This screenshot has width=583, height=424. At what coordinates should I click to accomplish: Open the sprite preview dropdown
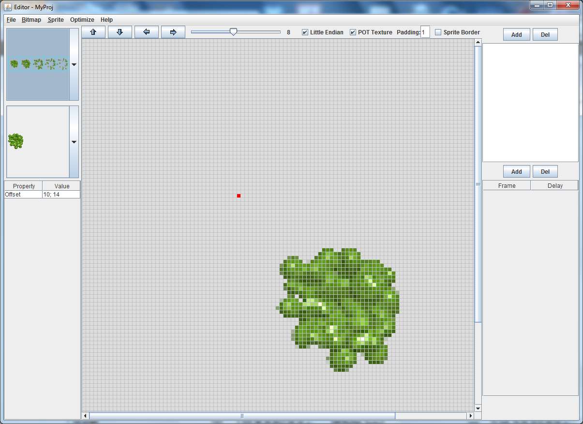pos(74,142)
